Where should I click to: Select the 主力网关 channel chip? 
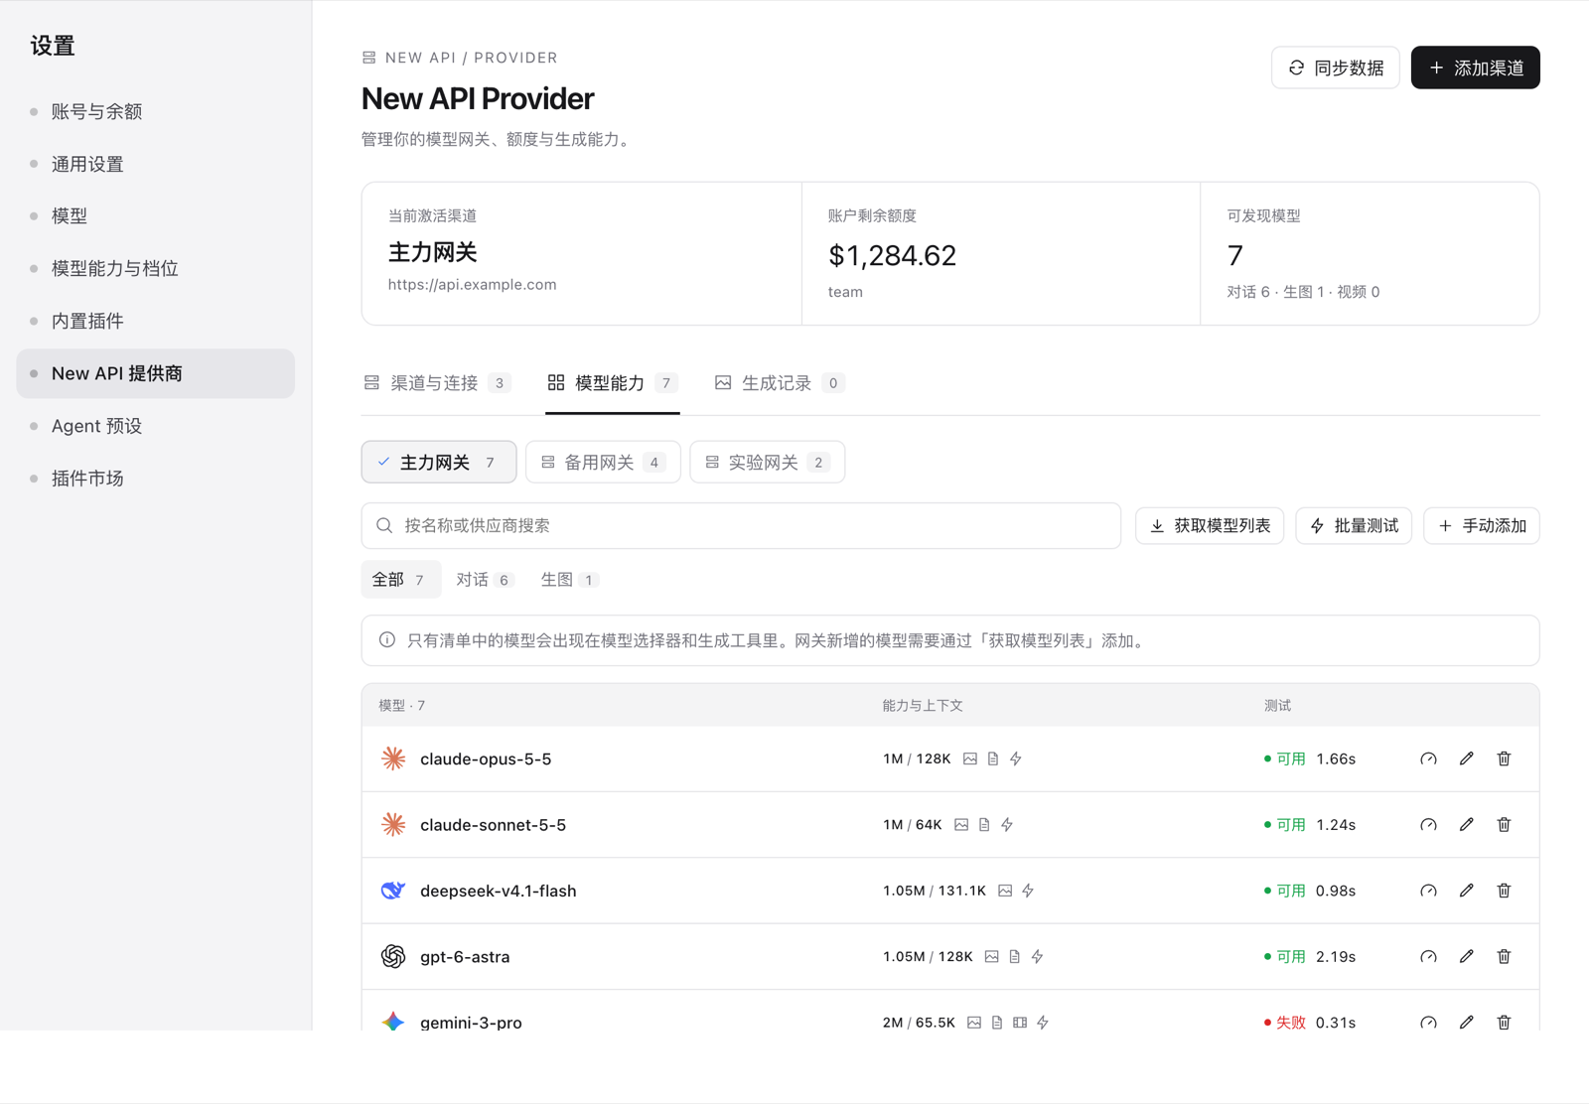tap(439, 462)
